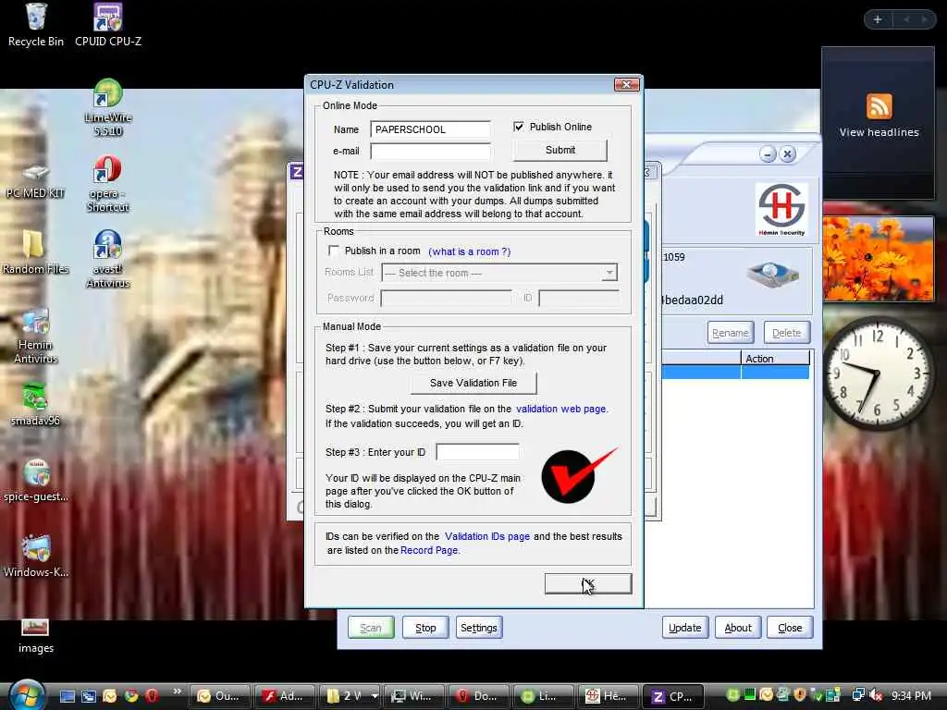Image resolution: width=947 pixels, height=710 pixels.
Task: Open the PC MED KIT desktop icon
Action: click(36, 181)
